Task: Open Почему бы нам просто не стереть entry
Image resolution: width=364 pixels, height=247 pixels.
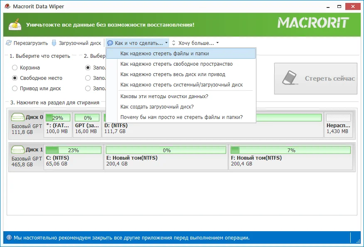Action: [181, 117]
